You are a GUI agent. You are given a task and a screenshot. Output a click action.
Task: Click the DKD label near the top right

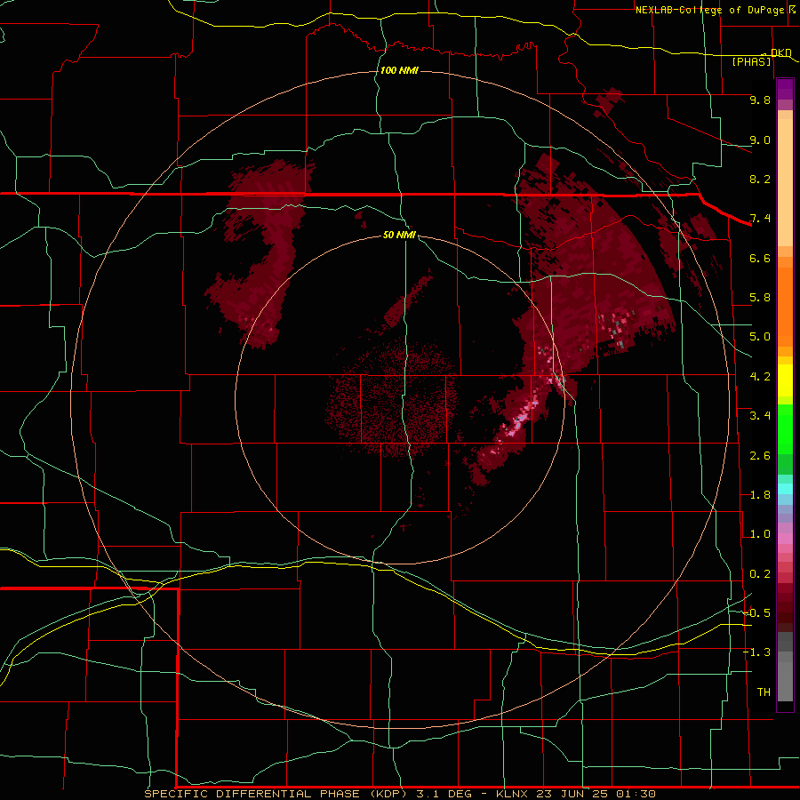tap(780, 52)
